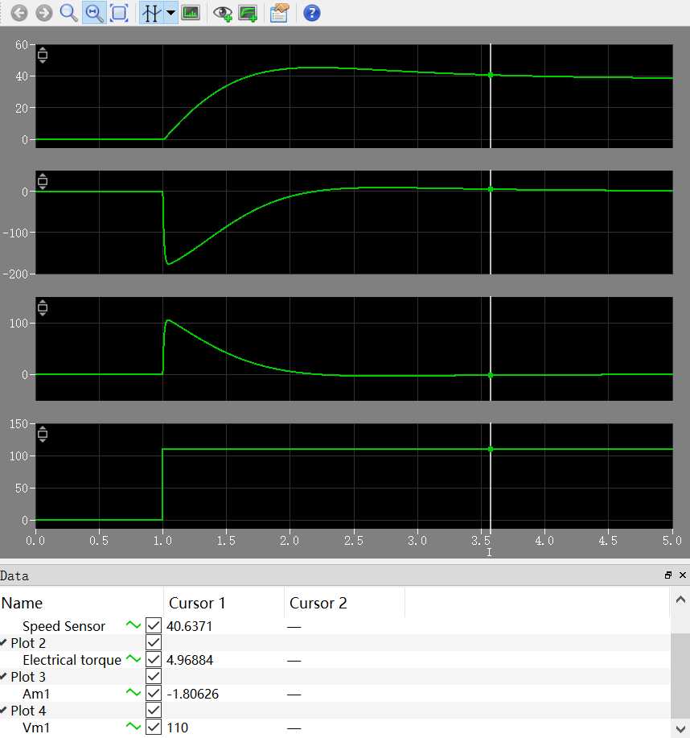Go forward to next view
690x738 pixels.
44,13
